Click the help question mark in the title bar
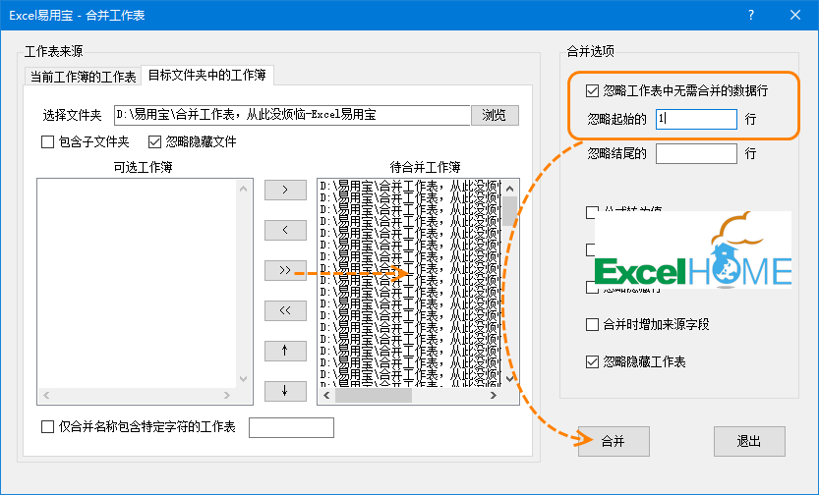819x495 pixels. tap(751, 15)
